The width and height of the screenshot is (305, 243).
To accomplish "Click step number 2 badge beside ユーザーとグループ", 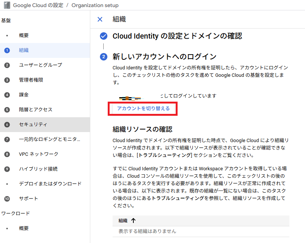I will pyautogui.click(x=7, y=65).
